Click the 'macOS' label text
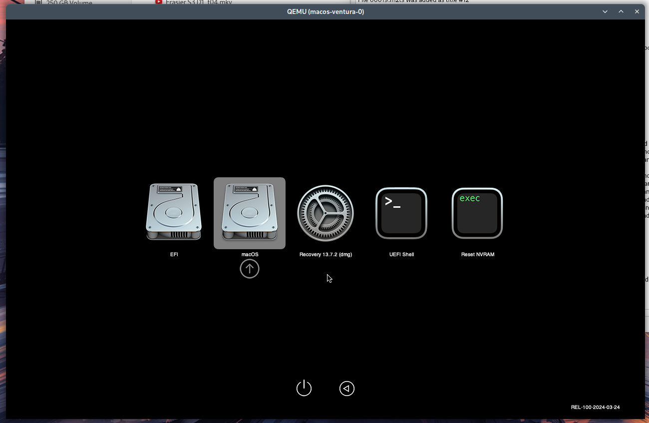 tap(250, 255)
